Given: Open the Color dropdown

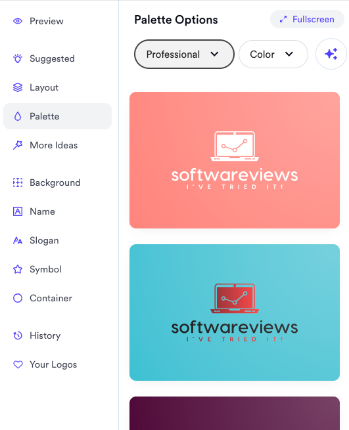Looking at the screenshot, I should (273, 54).
